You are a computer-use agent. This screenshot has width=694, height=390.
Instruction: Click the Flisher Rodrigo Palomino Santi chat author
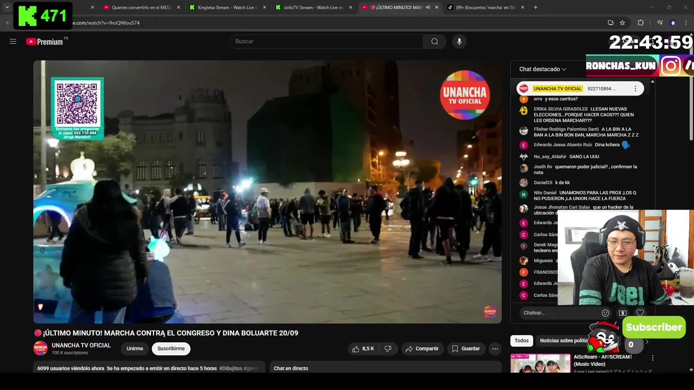coord(566,129)
